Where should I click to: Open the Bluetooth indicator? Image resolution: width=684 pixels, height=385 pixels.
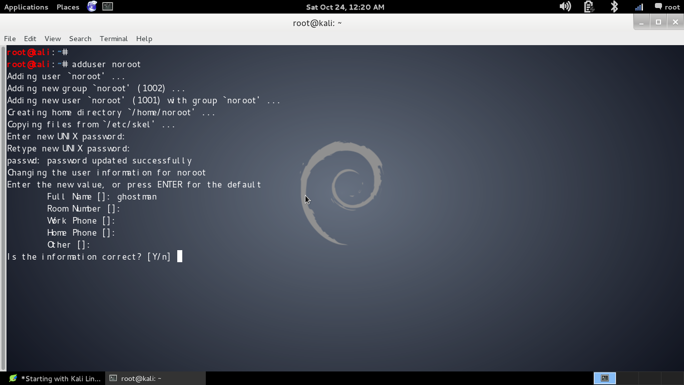pyautogui.click(x=614, y=7)
